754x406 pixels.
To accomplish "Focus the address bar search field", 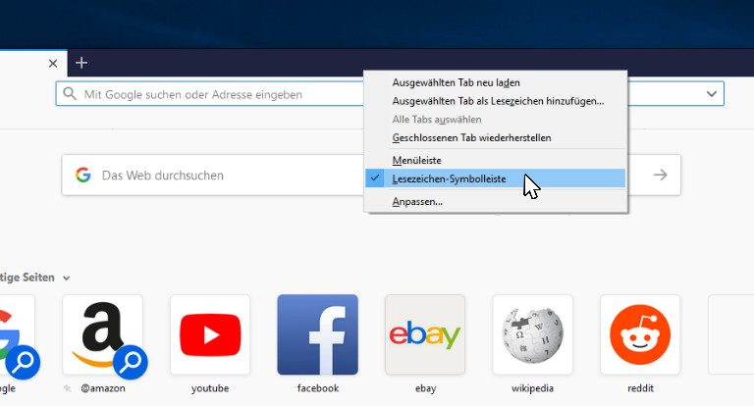I will (390, 94).
